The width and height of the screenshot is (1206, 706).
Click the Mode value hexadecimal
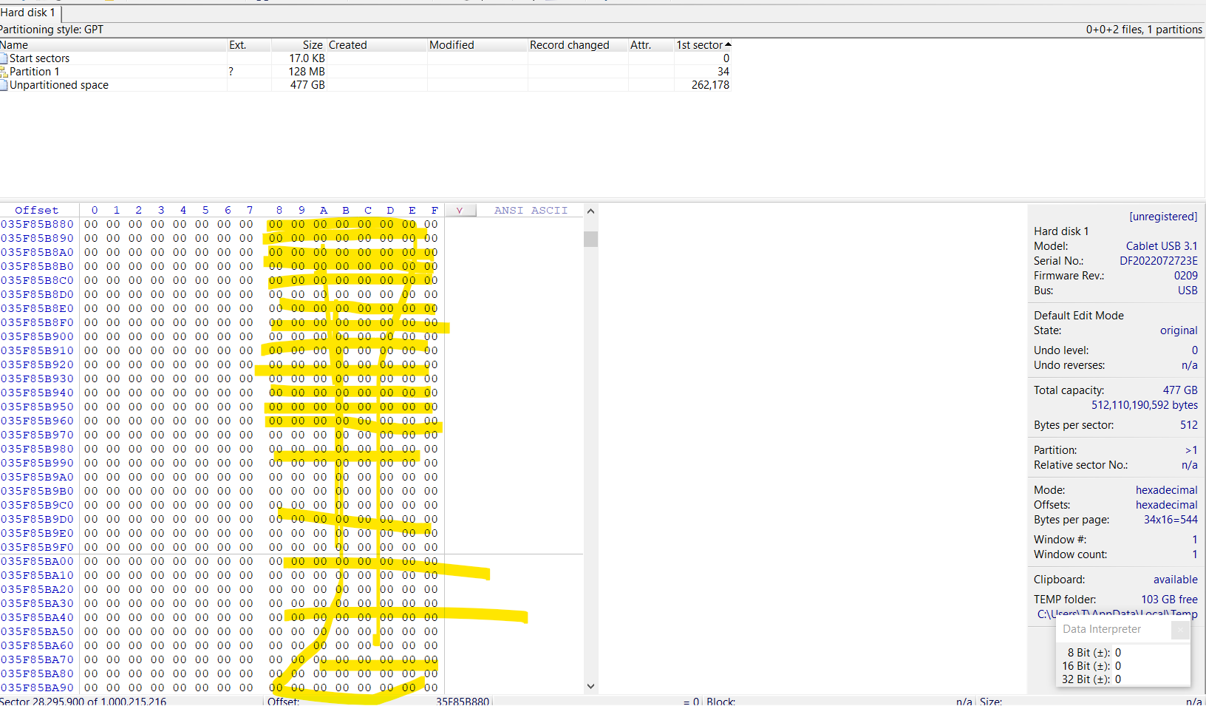[x=1167, y=490]
